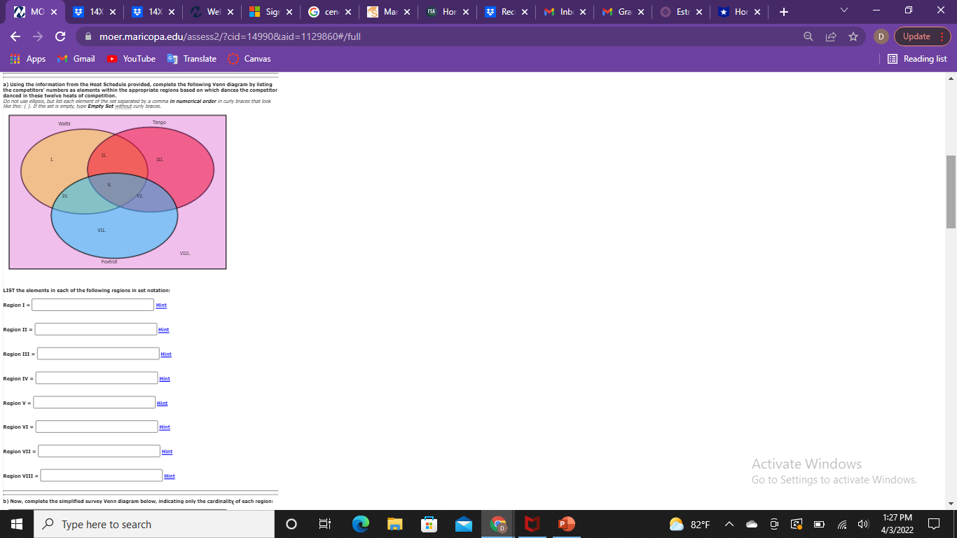Share this page via the share icon
Image resolution: width=957 pixels, height=538 pixels.
point(831,36)
